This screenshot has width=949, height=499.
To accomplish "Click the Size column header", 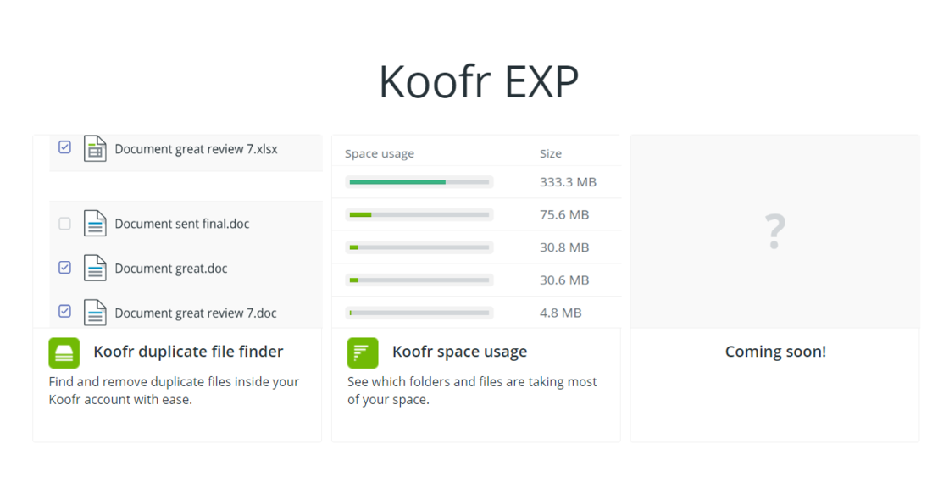I will click(551, 154).
